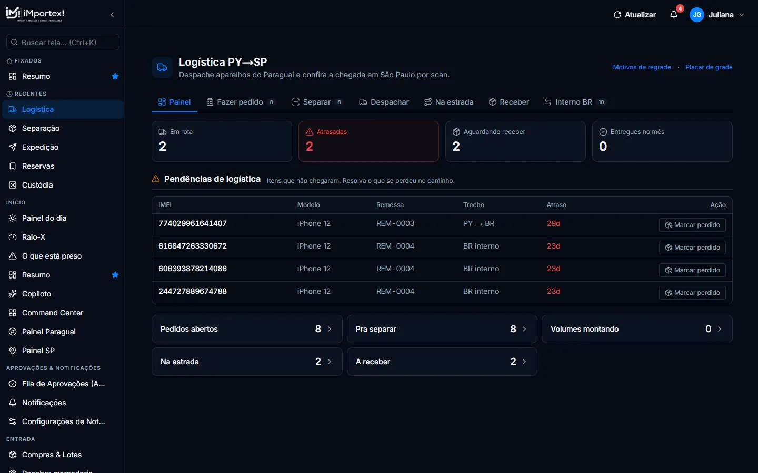The width and height of the screenshot is (758, 473).
Task: Open Compras & Lotes
Action: click(x=63, y=455)
